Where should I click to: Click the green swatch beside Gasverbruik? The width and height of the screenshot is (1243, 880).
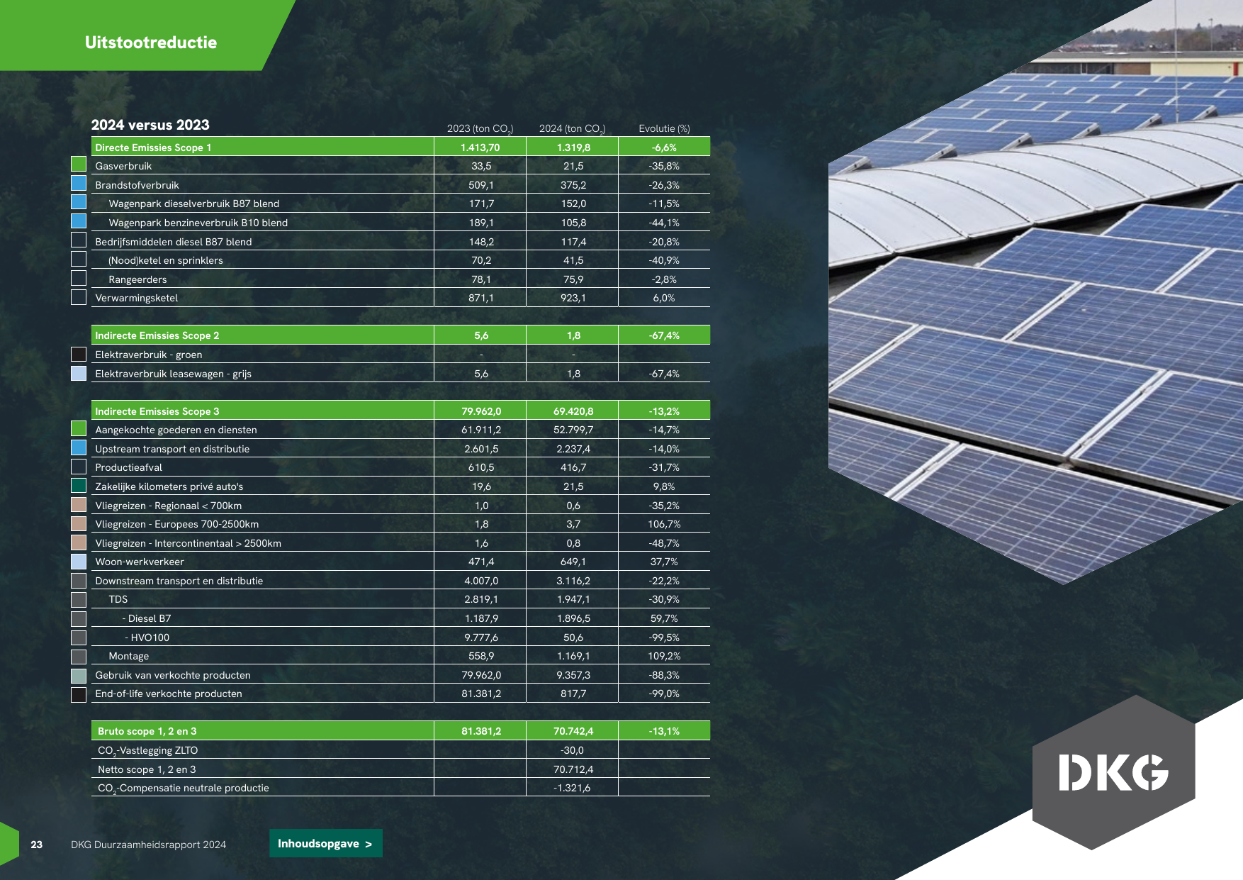click(x=79, y=165)
